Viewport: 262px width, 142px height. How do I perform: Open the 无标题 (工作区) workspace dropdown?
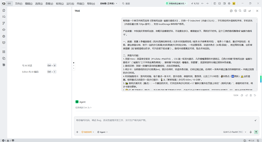coord(109,3)
